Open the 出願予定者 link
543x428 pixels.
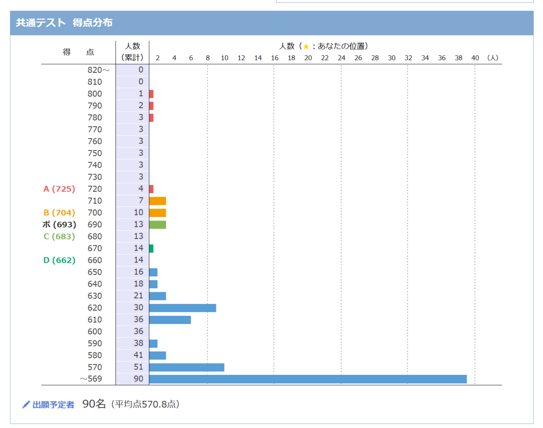click(53, 405)
